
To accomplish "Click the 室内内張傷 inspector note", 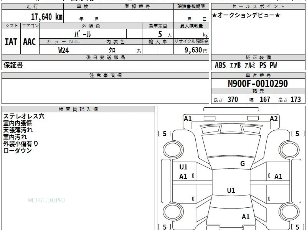I will (x=17, y=123).
